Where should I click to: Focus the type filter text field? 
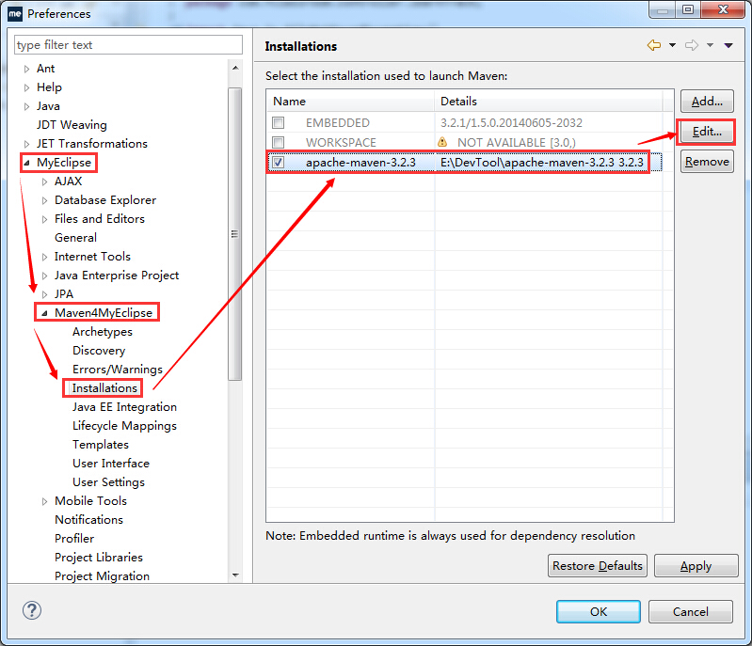tap(128, 44)
